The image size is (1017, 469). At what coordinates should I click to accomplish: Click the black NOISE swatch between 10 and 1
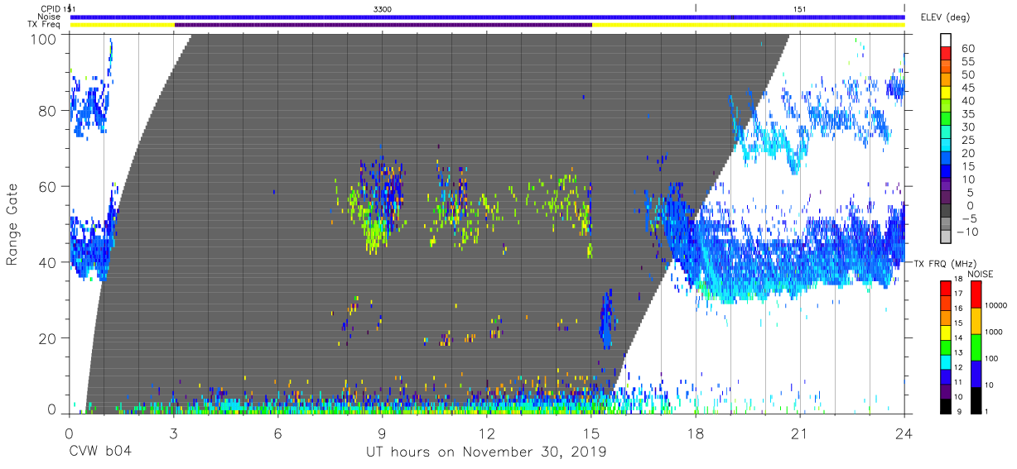[976, 400]
